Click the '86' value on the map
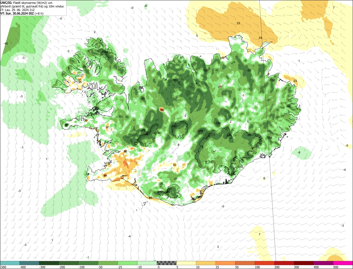 125,151
